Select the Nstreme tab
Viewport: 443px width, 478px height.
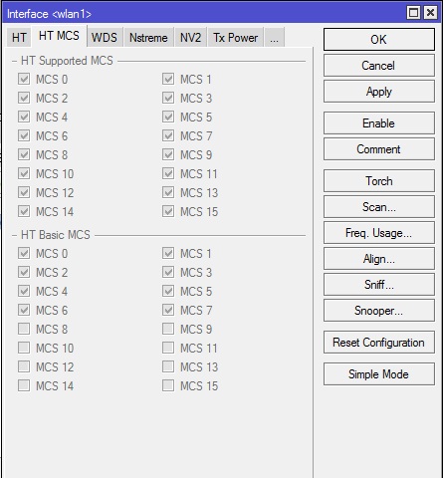[148, 38]
